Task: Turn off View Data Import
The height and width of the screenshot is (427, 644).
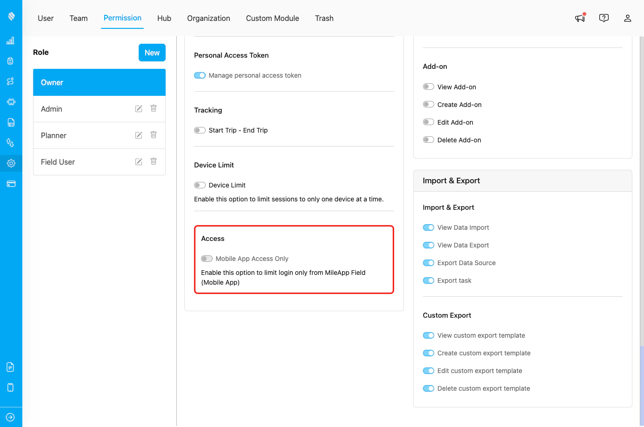Action: click(x=429, y=227)
